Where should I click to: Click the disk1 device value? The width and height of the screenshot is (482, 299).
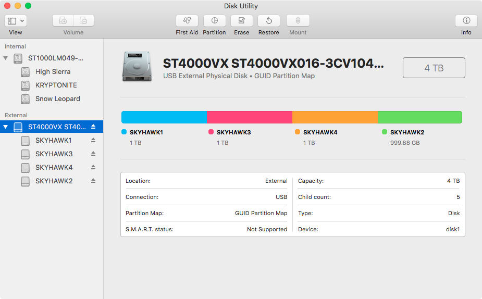point(453,229)
